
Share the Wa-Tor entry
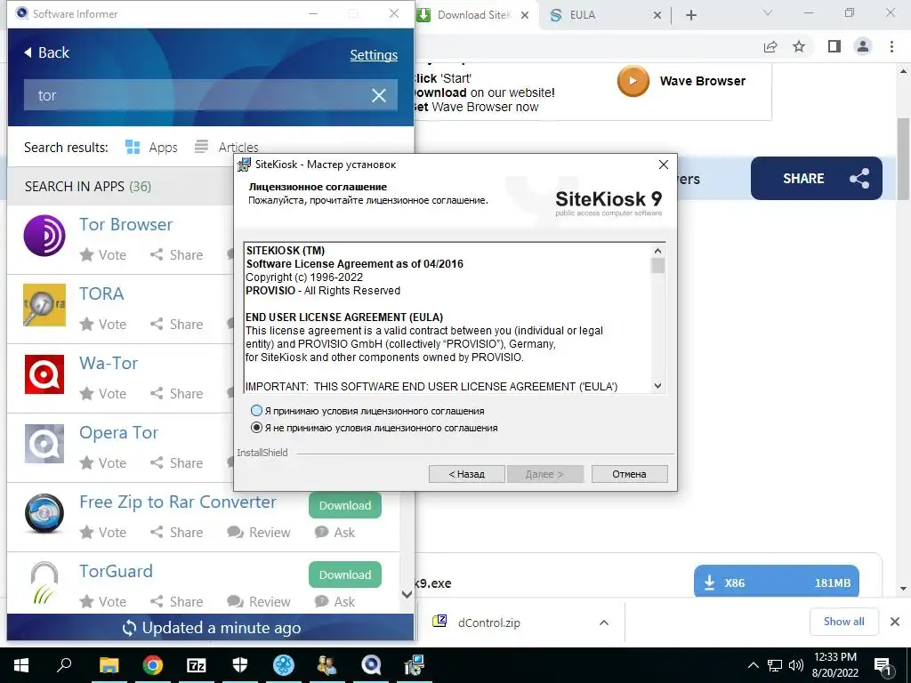[177, 394]
